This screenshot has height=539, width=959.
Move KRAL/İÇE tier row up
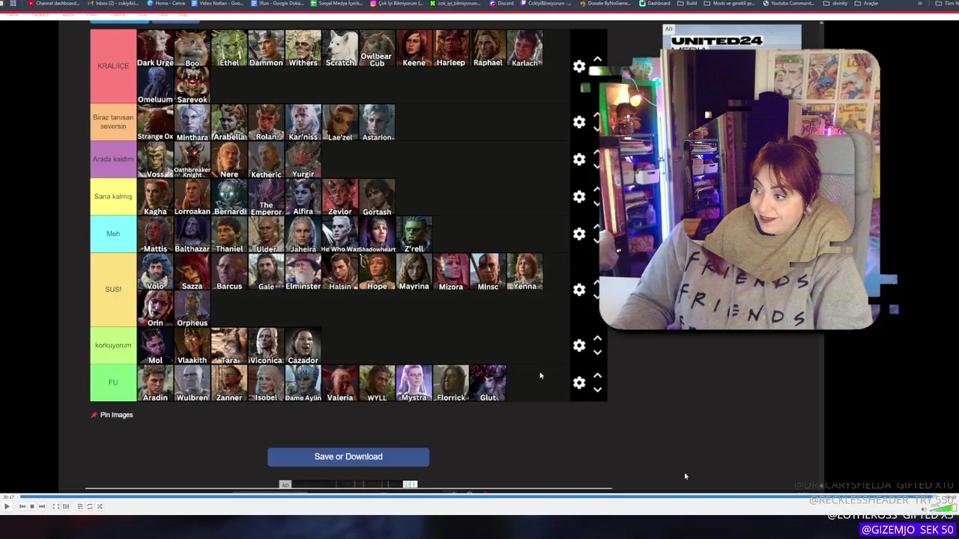click(x=597, y=59)
